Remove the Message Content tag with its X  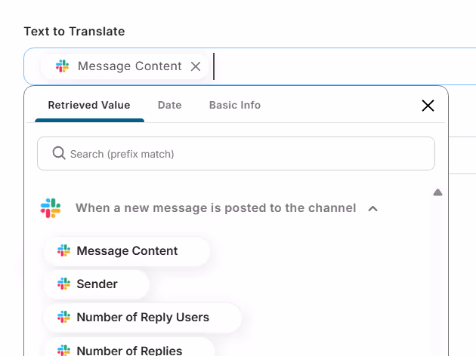pos(196,66)
